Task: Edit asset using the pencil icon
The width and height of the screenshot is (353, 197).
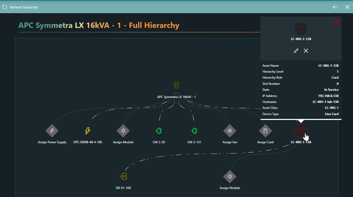Action: coord(296,51)
